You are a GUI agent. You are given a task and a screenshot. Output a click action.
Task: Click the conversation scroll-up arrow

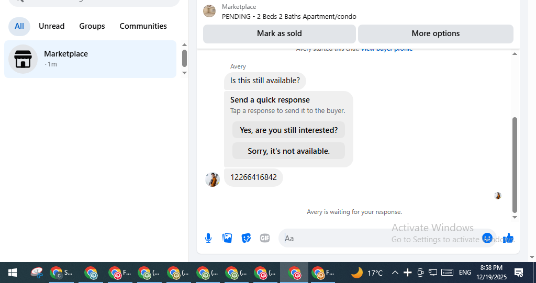click(515, 54)
